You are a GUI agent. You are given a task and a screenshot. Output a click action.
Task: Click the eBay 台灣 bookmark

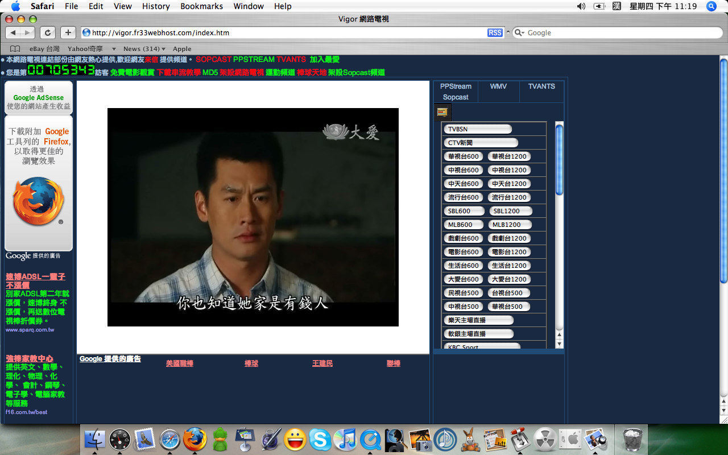click(x=44, y=49)
